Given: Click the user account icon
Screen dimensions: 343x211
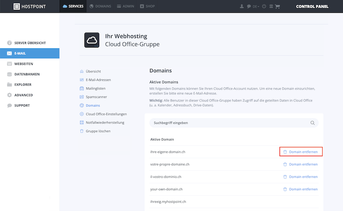Looking at the screenshot, I should pyautogui.click(x=242, y=6).
